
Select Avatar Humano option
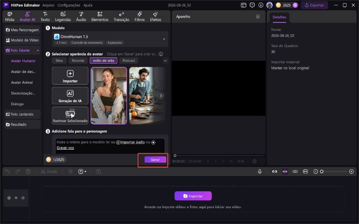click(23, 61)
